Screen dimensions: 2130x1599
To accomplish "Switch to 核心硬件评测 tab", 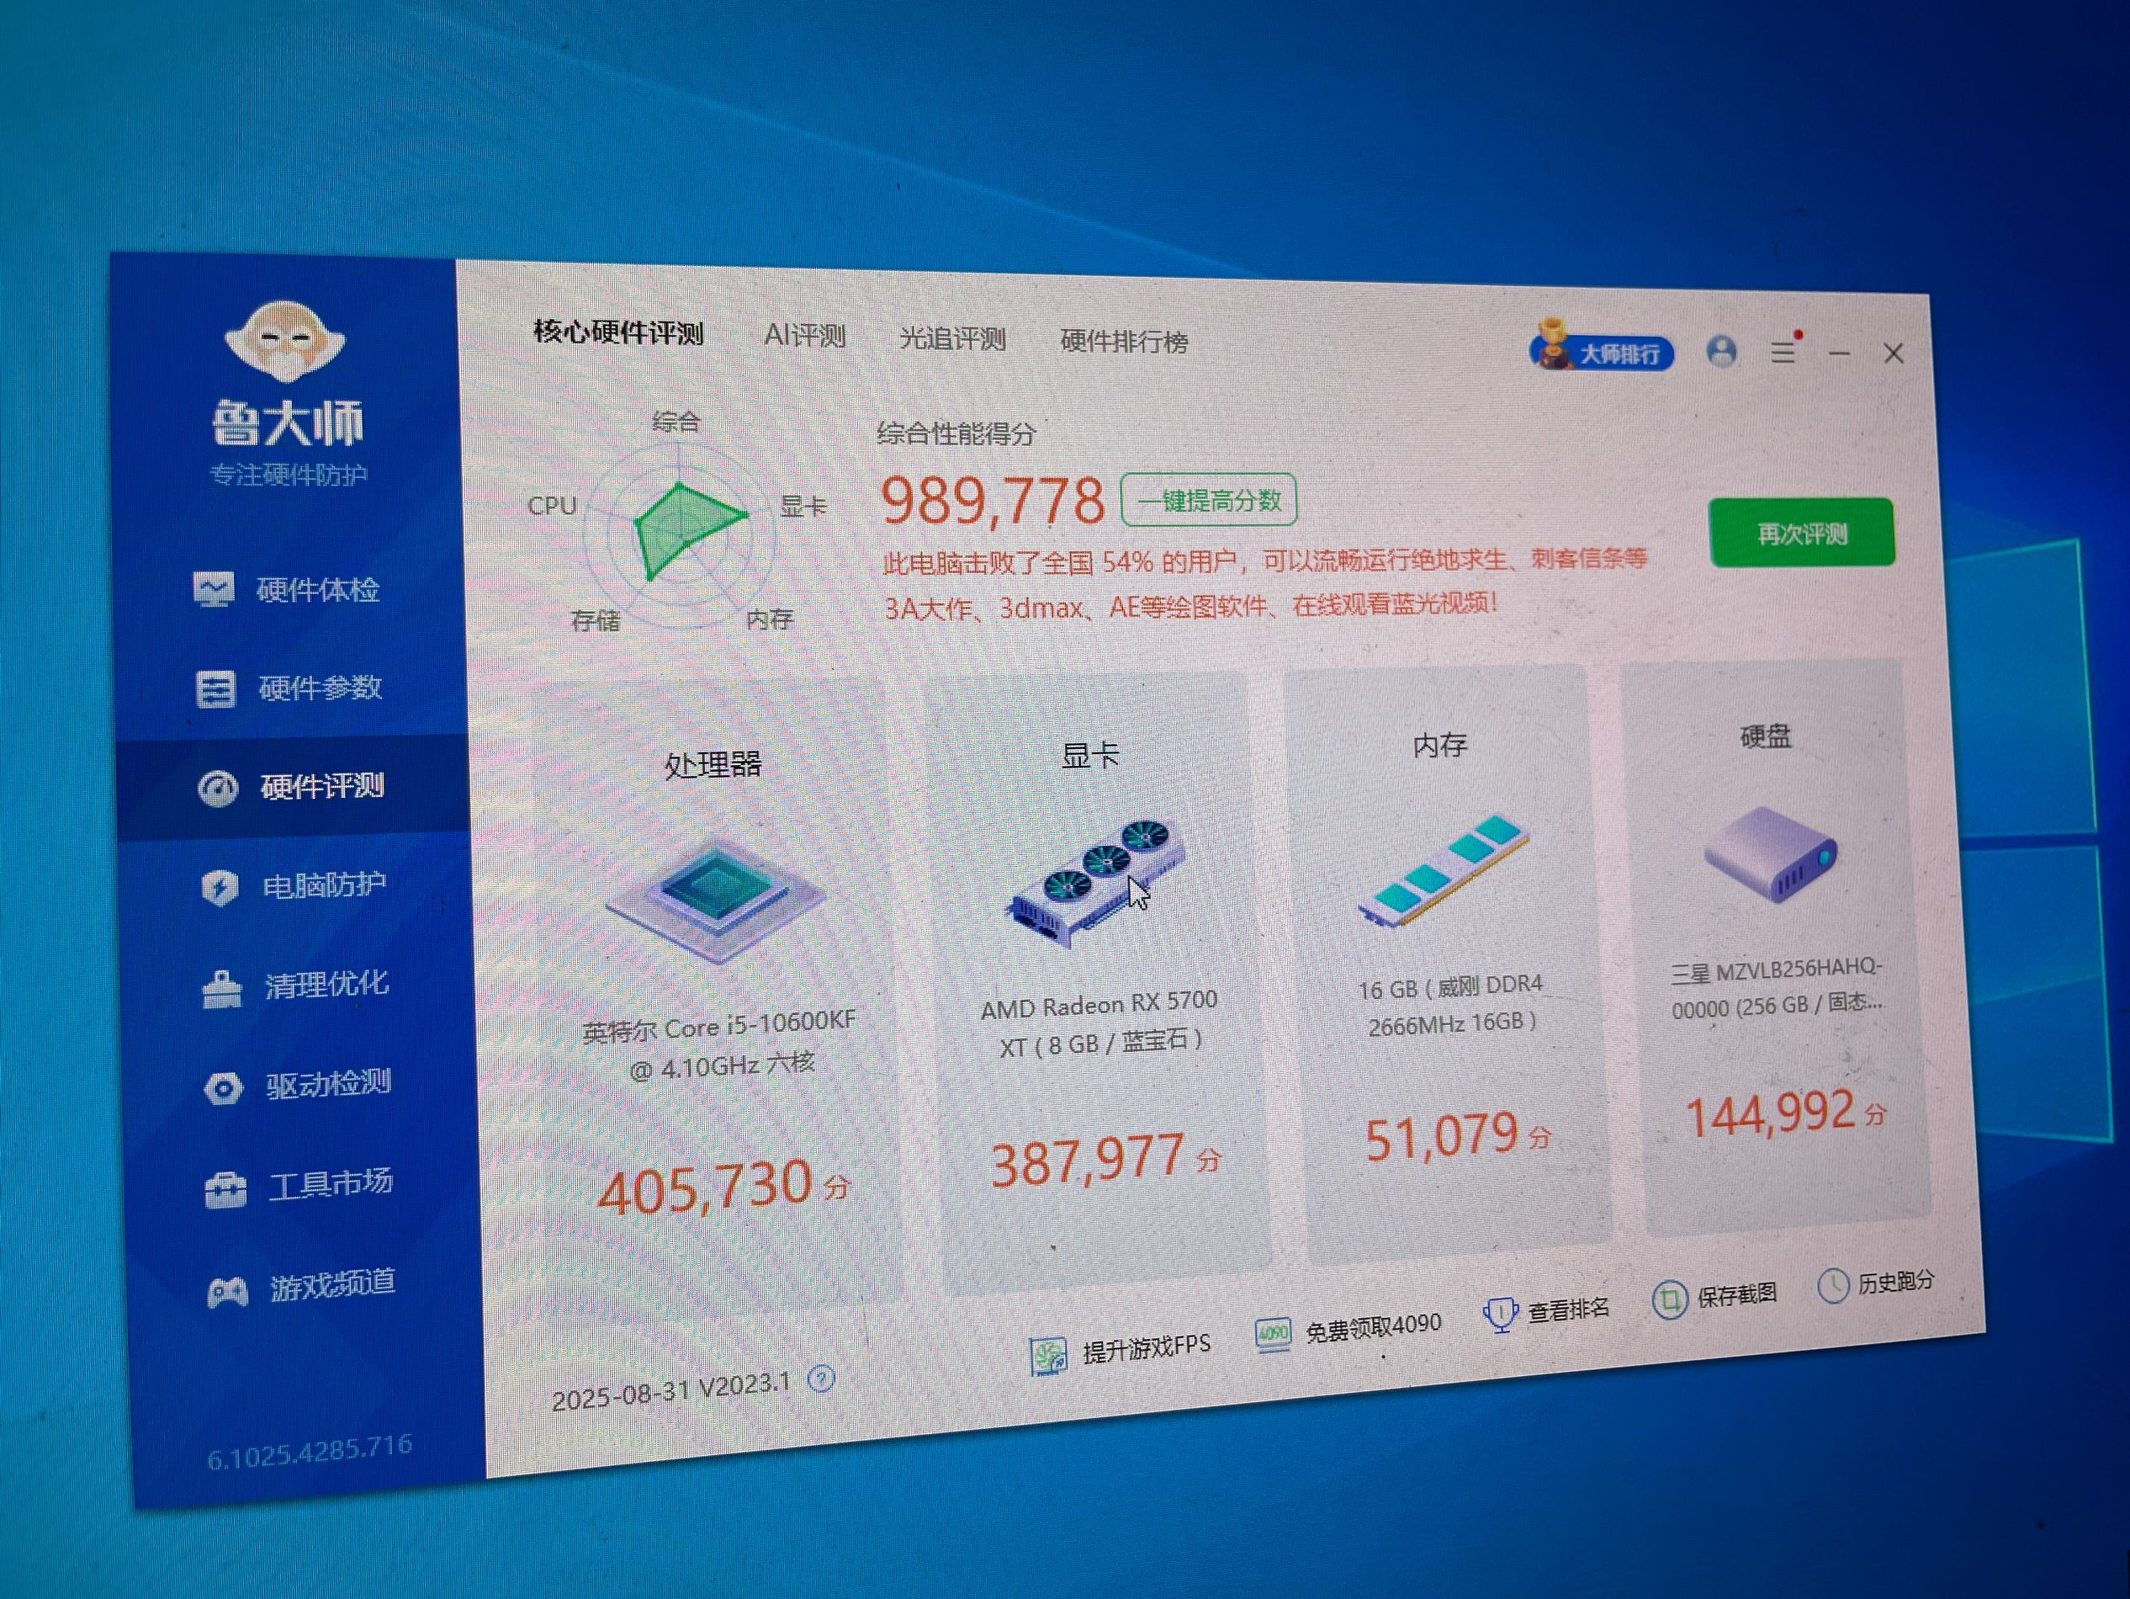I will [x=618, y=332].
